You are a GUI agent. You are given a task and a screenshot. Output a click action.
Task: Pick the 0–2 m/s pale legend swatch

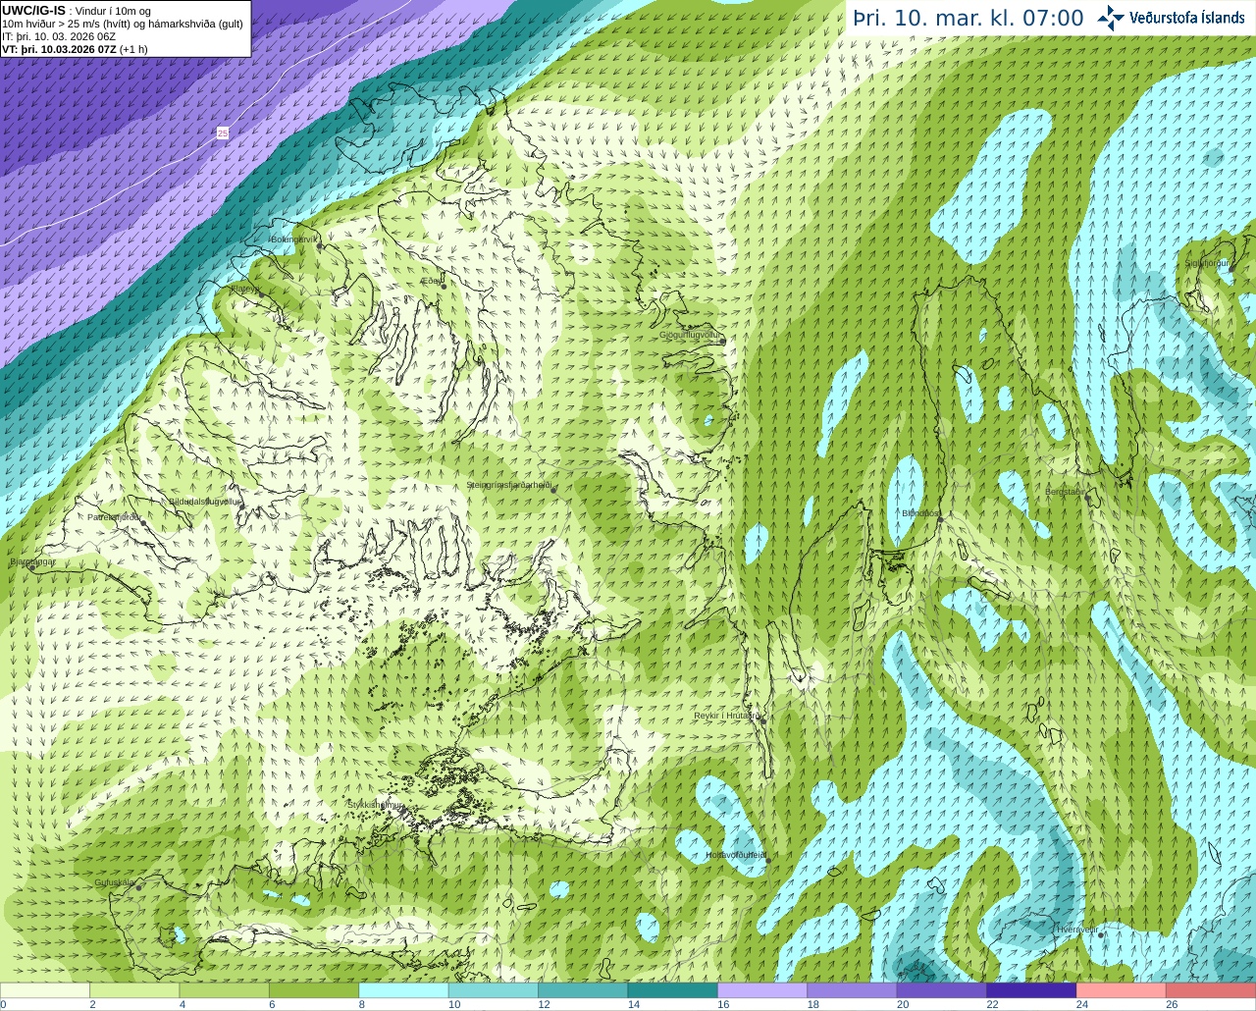[x=45, y=990]
